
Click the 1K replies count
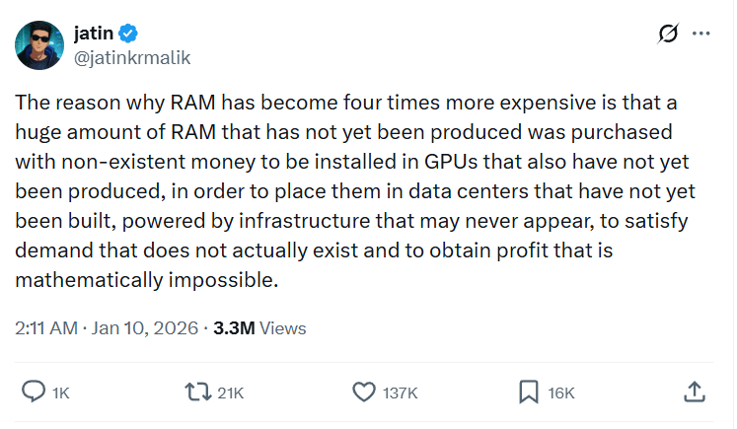[60, 393]
